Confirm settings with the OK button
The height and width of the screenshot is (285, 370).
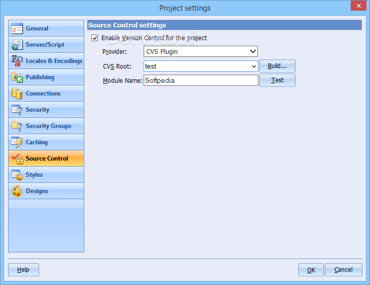pos(311,270)
